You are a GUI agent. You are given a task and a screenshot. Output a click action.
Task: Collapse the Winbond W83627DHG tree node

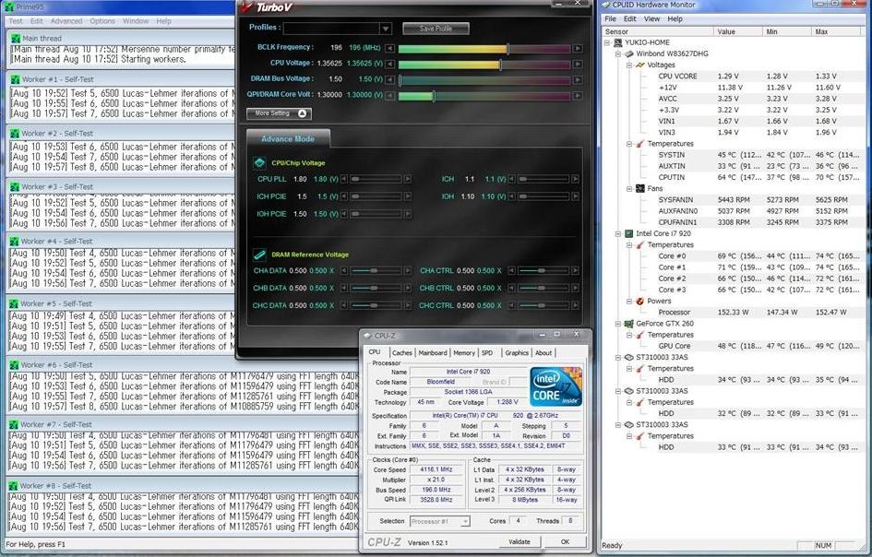616,53
